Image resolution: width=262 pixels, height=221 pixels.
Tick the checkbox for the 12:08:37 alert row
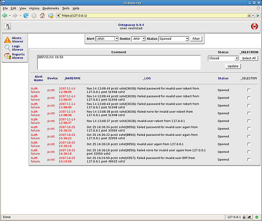[x=249, y=121]
